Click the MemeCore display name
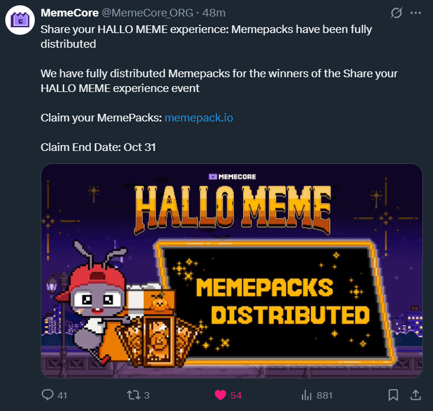The width and height of the screenshot is (433, 411). pyautogui.click(x=70, y=13)
